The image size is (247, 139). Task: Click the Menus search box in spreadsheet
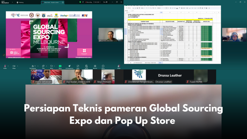[x=129, y=8]
